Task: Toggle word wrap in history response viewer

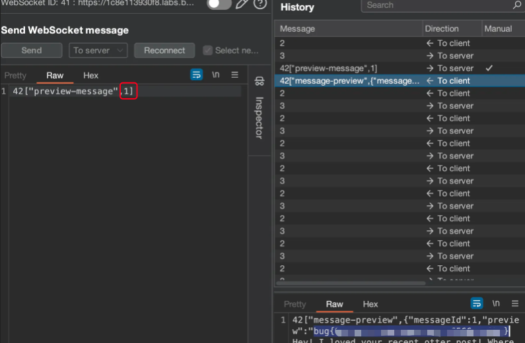Action: pyautogui.click(x=477, y=303)
